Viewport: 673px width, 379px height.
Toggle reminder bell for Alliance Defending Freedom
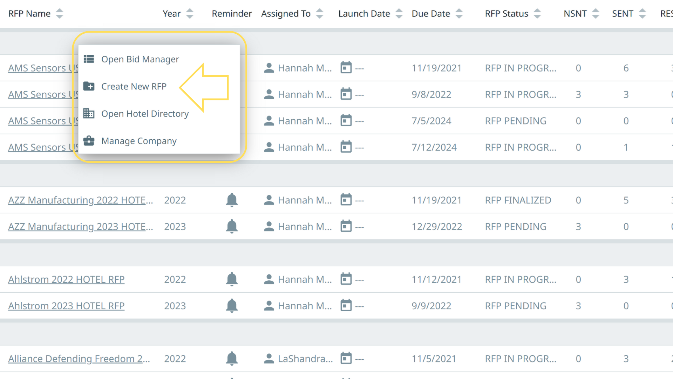coord(232,359)
